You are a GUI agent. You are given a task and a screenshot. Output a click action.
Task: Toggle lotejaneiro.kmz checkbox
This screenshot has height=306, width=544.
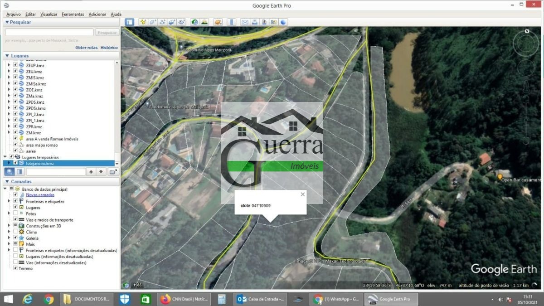15,163
